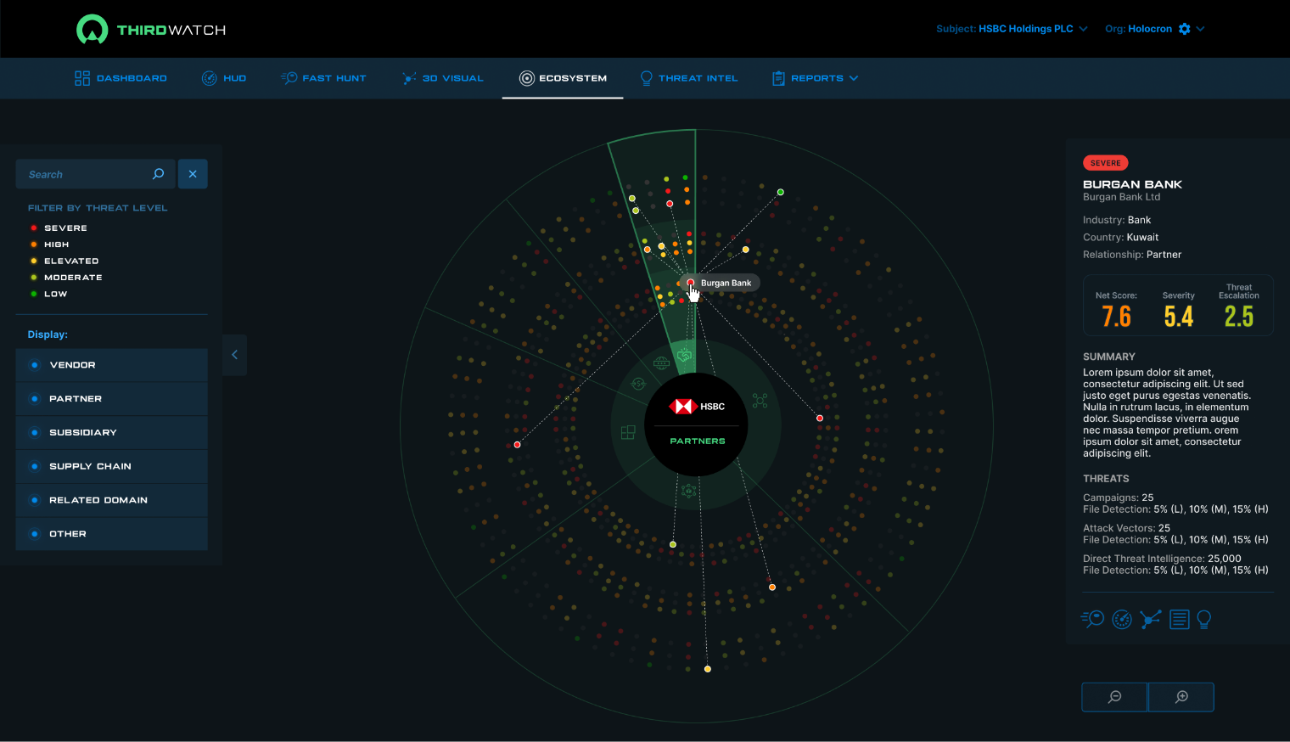
Task: Select the handshake Partners segment icon
Action: point(685,356)
